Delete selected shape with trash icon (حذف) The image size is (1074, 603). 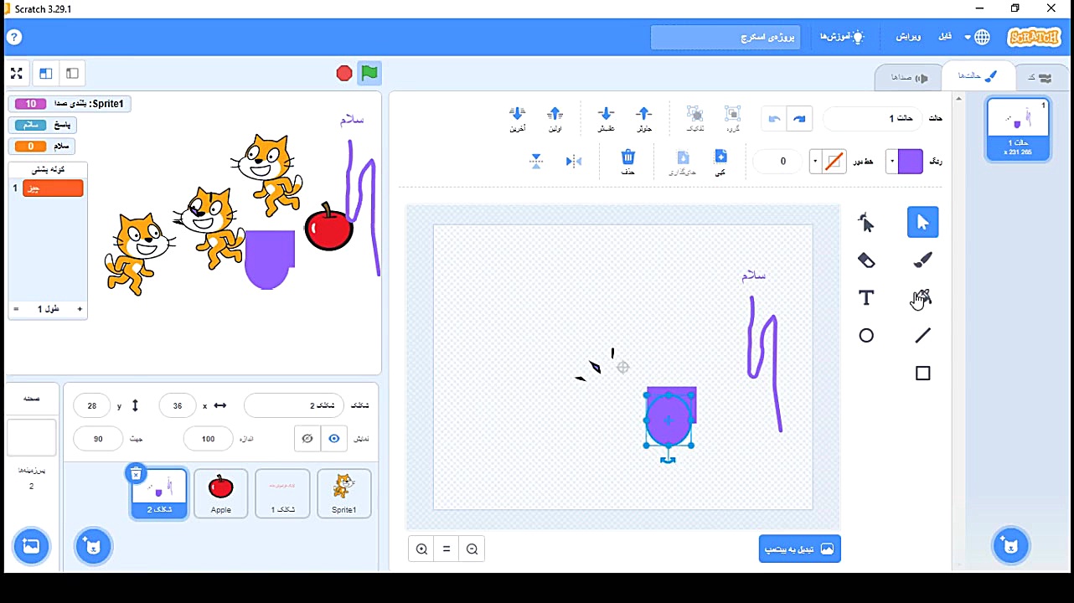click(x=627, y=162)
